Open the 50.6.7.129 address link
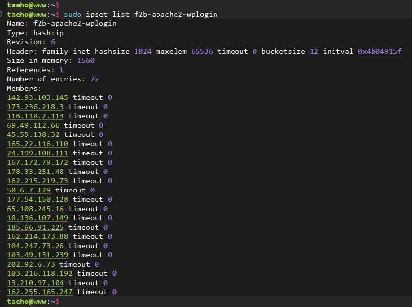 [29, 190]
